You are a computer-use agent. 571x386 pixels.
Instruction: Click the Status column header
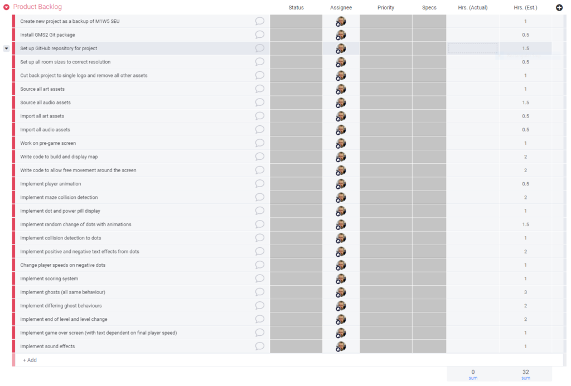[296, 8]
